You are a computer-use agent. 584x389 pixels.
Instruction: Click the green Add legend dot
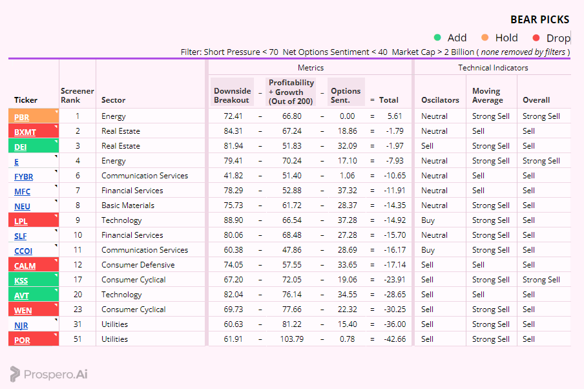point(437,37)
